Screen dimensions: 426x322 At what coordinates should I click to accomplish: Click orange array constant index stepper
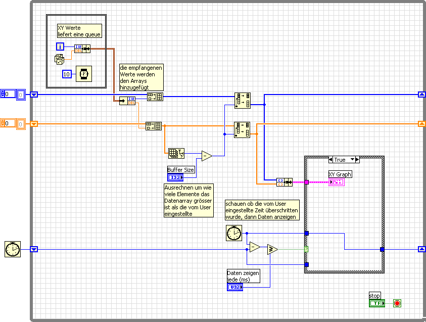(3, 123)
